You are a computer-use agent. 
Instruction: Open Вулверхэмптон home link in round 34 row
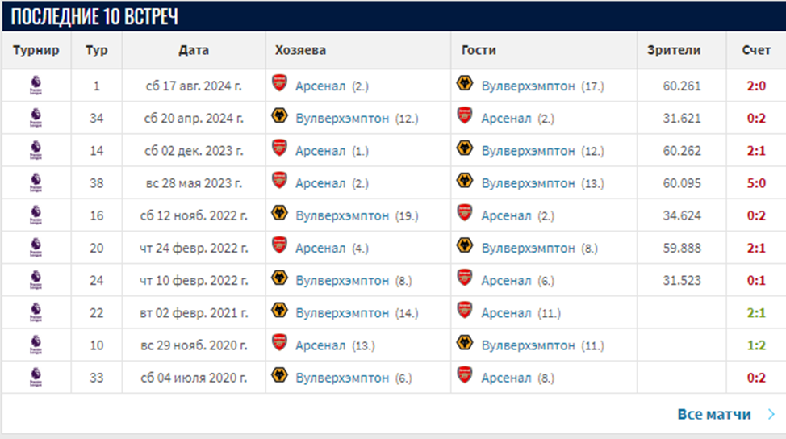tap(342, 118)
